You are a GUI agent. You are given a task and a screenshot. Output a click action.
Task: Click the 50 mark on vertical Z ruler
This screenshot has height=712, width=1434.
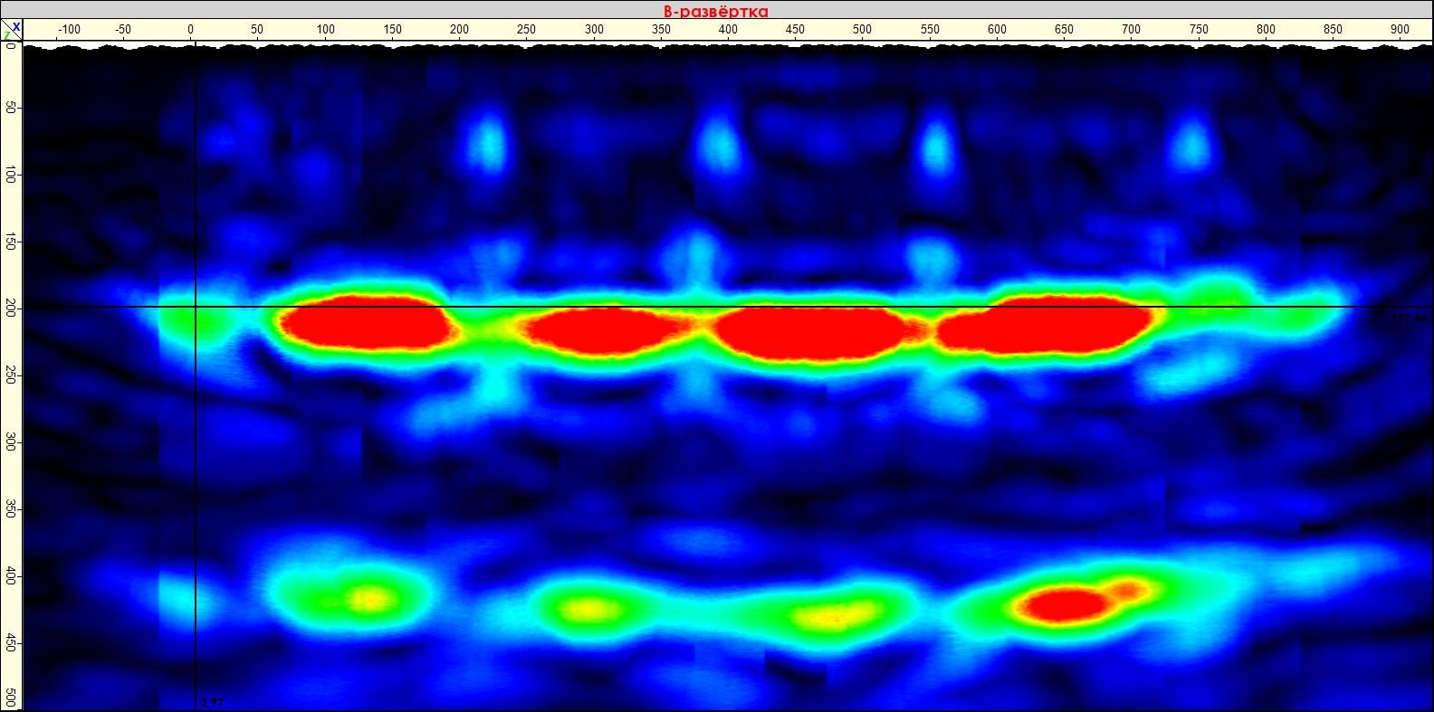(x=10, y=108)
